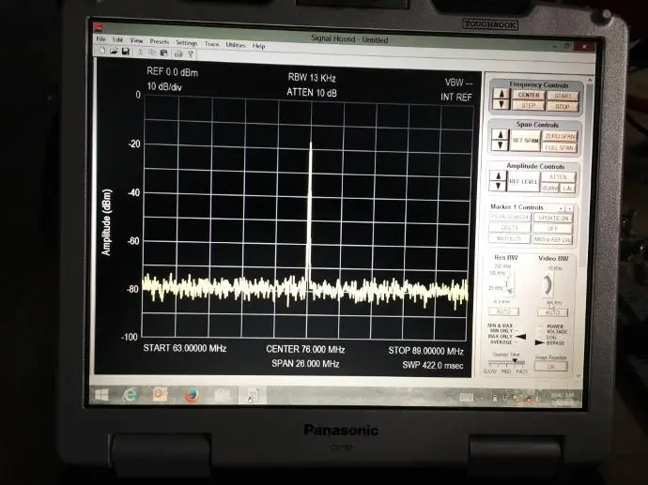This screenshot has width=648, height=485.
Task: Click the Amplitude Controls down arrow
Action: coord(498,186)
